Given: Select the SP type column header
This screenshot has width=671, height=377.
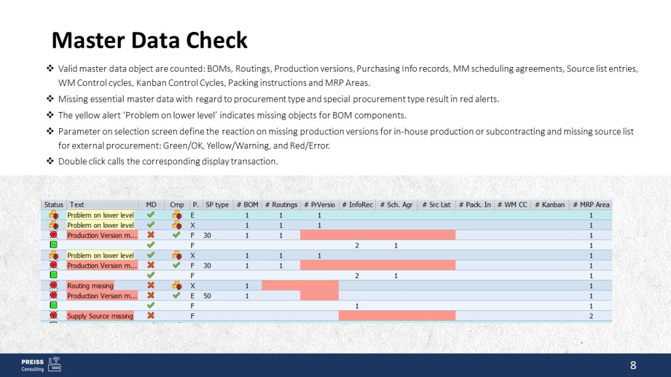Looking at the screenshot, I should (217, 204).
